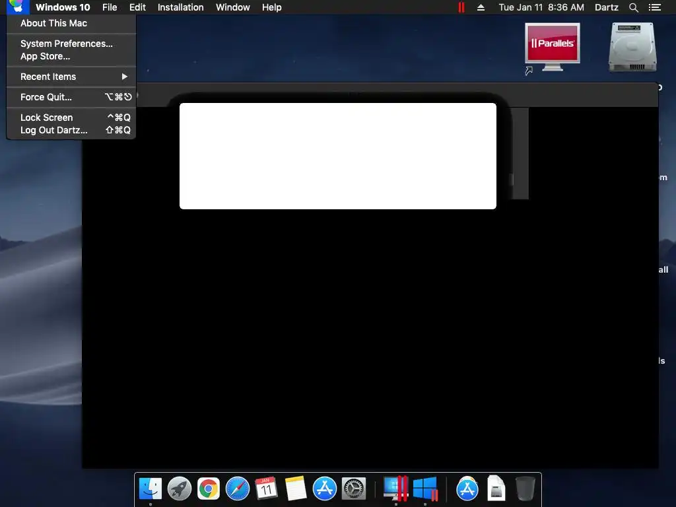Screen dimensions: 676x507
Task: Click the Dartz user name
Action: coord(607,7)
